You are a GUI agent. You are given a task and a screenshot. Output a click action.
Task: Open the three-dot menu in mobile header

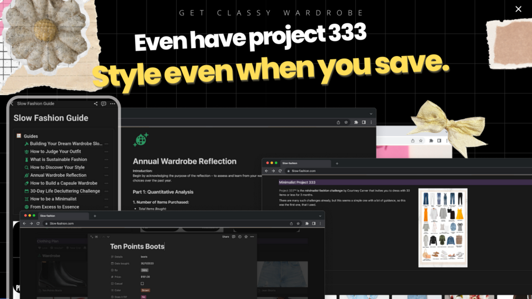[113, 104]
